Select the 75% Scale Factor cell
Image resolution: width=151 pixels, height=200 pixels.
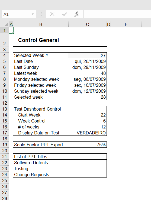[x=88, y=145]
